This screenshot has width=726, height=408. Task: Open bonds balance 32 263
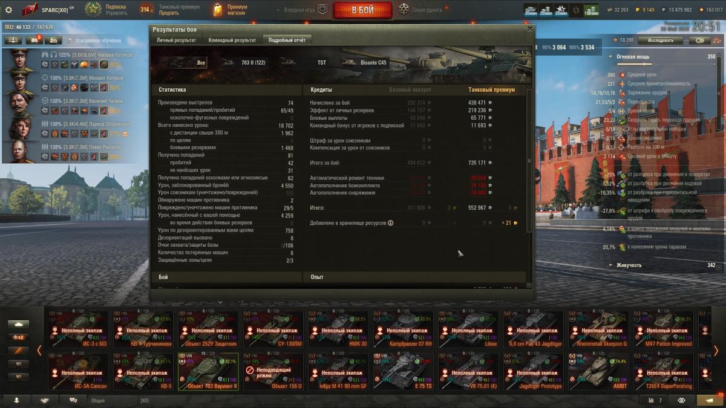pos(617,10)
